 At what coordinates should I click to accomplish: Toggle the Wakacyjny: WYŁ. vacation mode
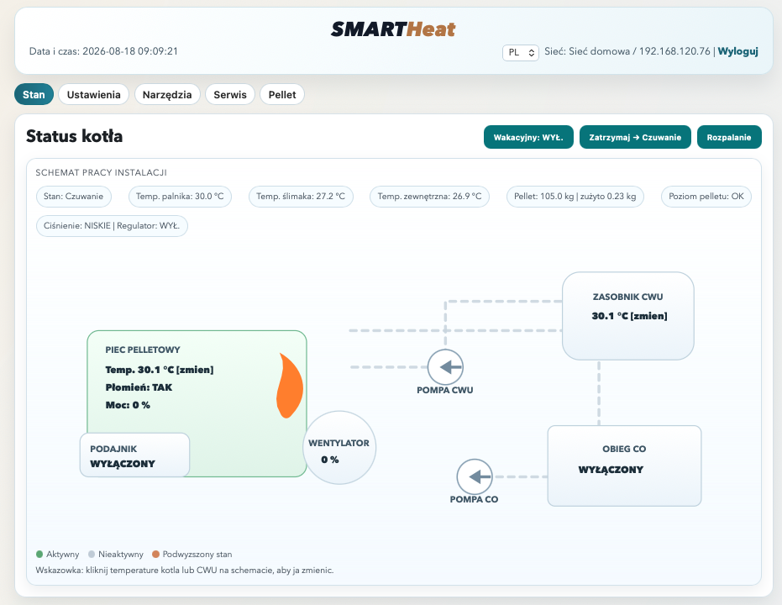click(x=528, y=137)
